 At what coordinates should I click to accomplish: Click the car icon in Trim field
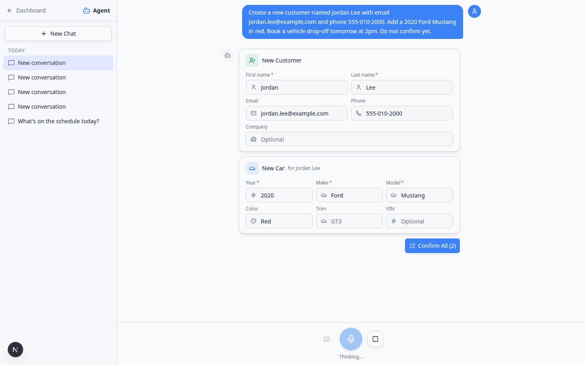324,221
